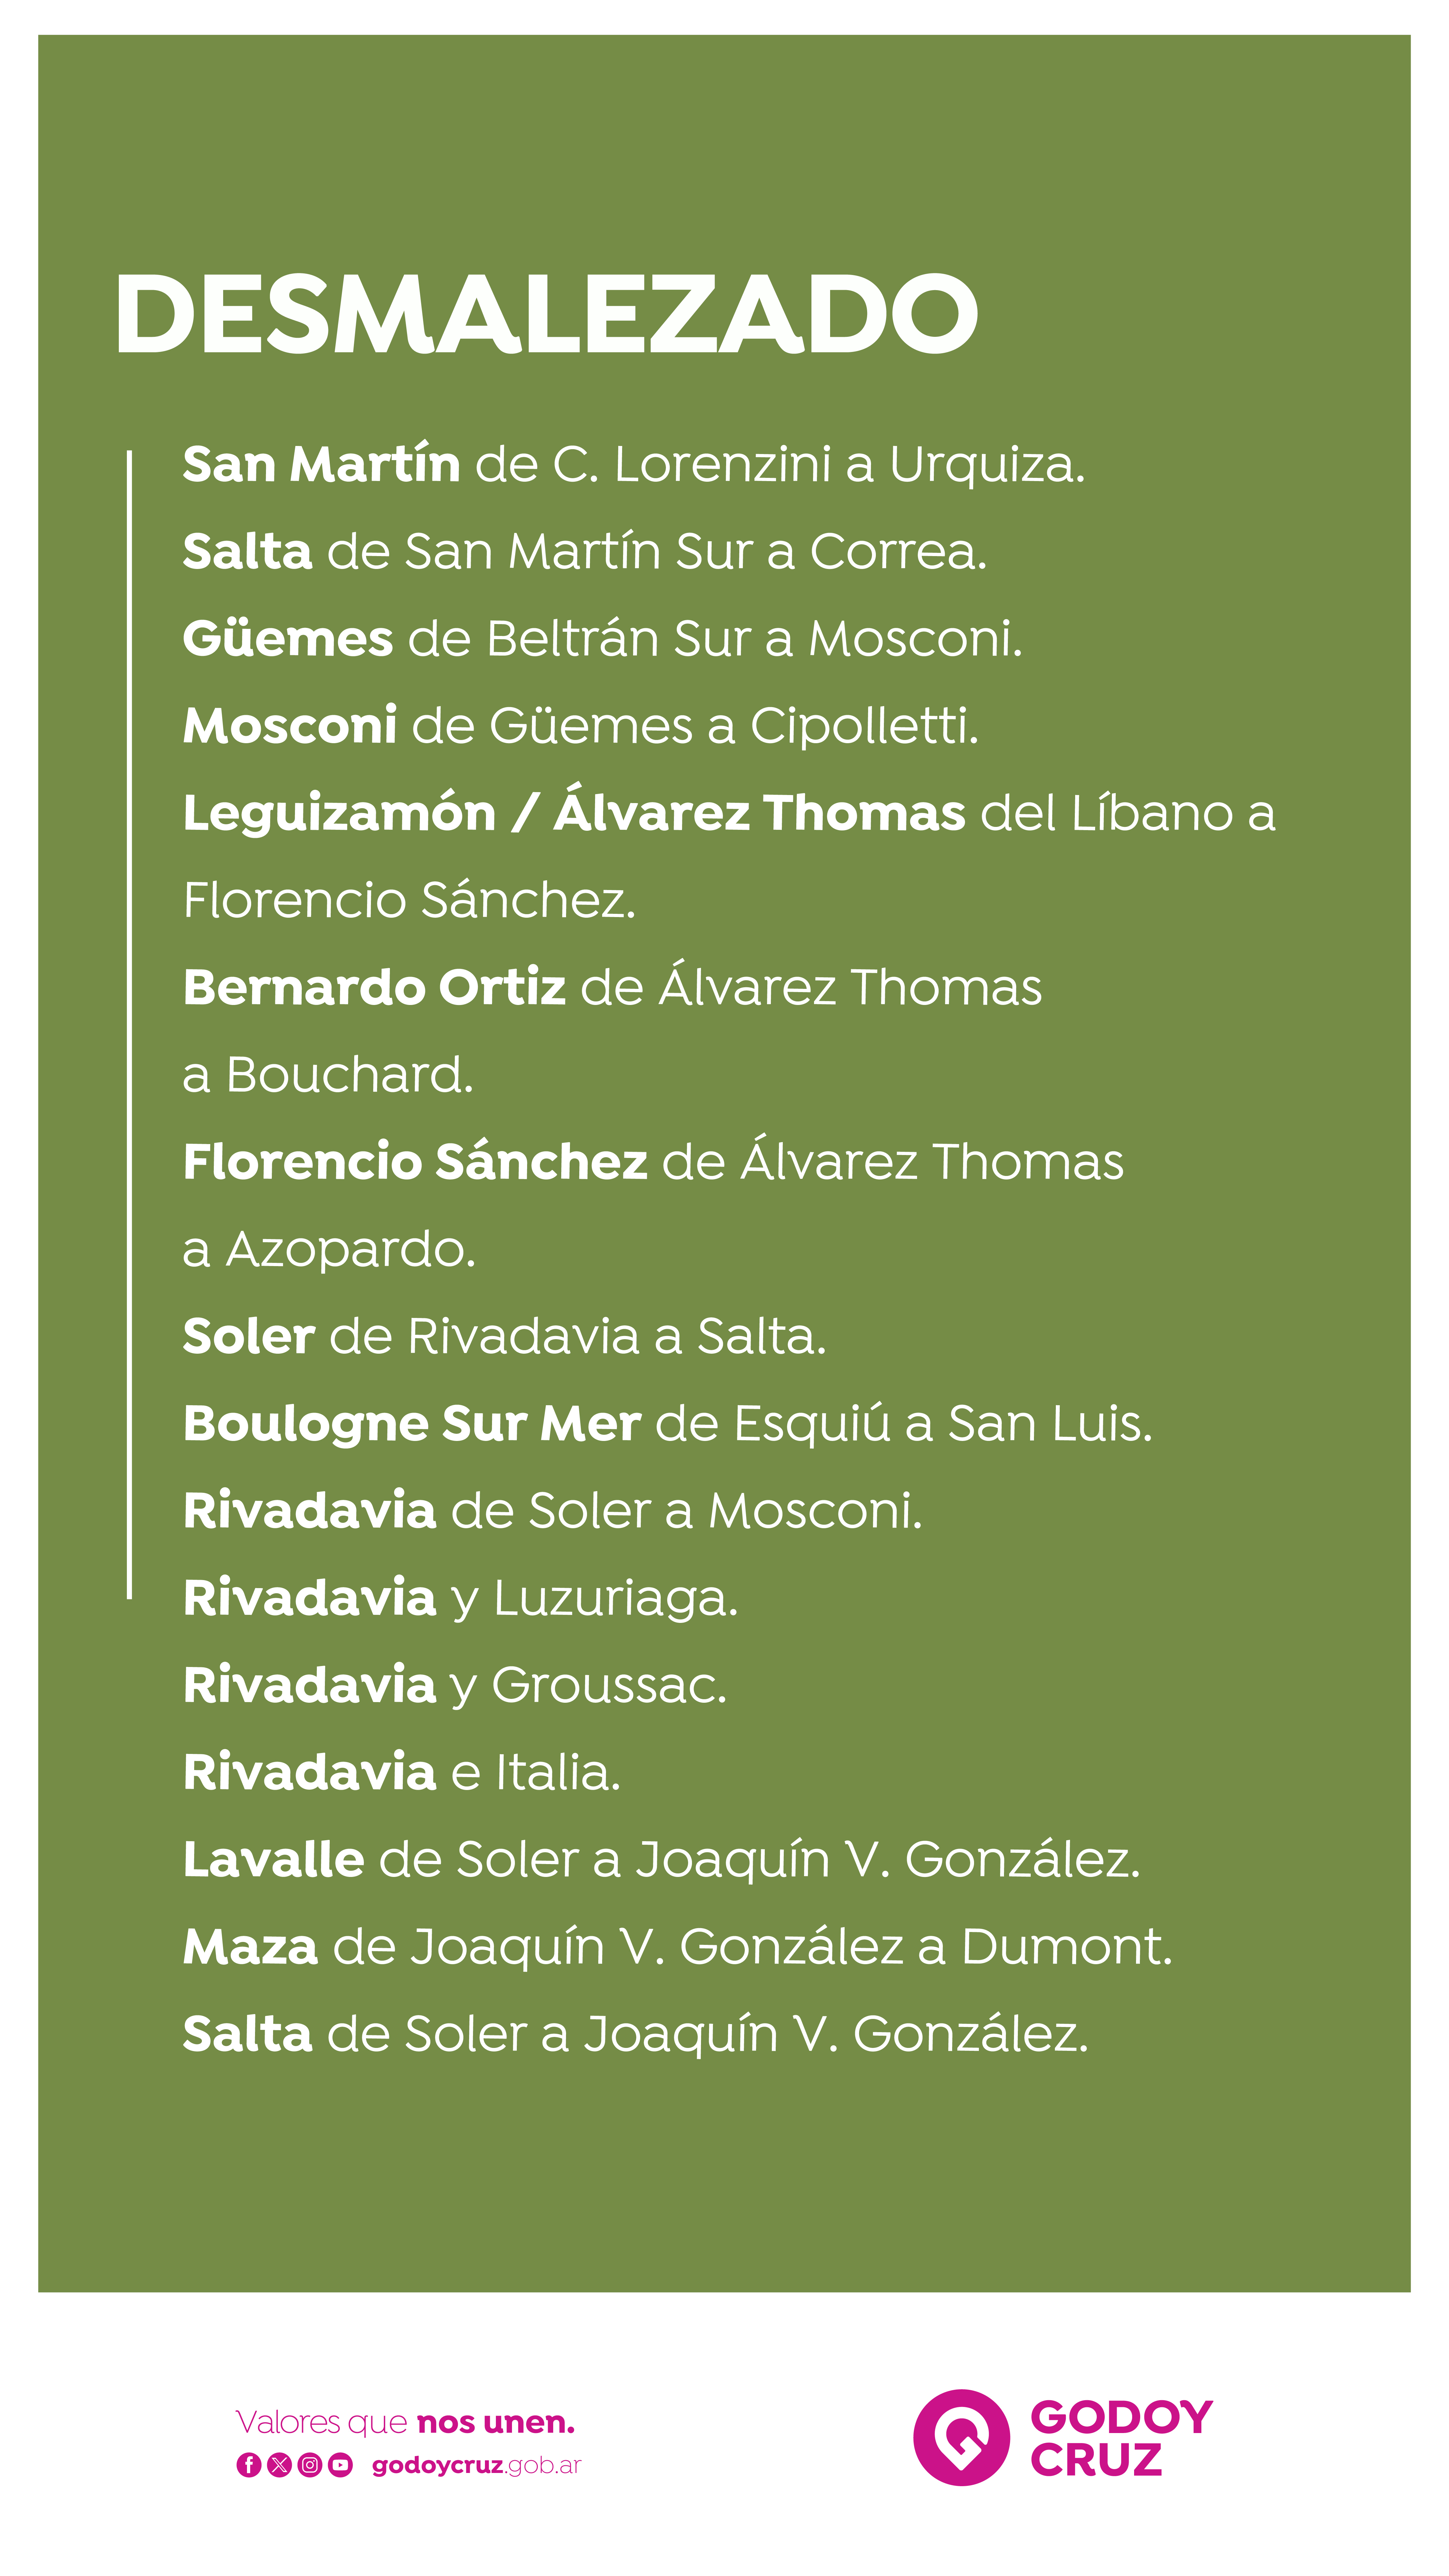Click the "Maza de Joaquín V. González" line
1449x2576 pixels.
point(677,1947)
